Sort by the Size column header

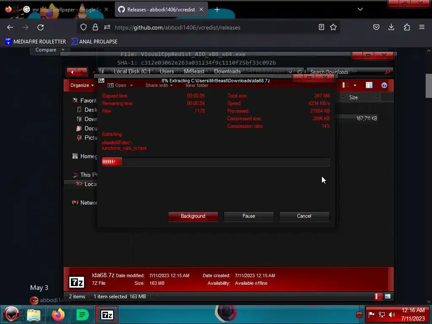click(x=360, y=97)
